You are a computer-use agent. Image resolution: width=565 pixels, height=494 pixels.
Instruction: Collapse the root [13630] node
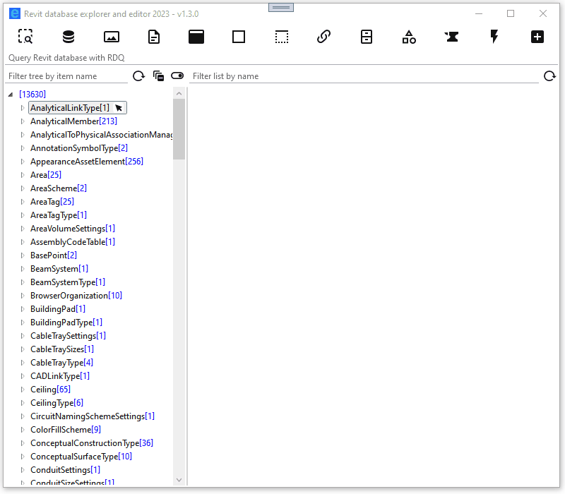click(11, 95)
